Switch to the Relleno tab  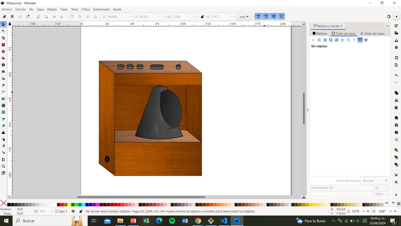pos(320,33)
